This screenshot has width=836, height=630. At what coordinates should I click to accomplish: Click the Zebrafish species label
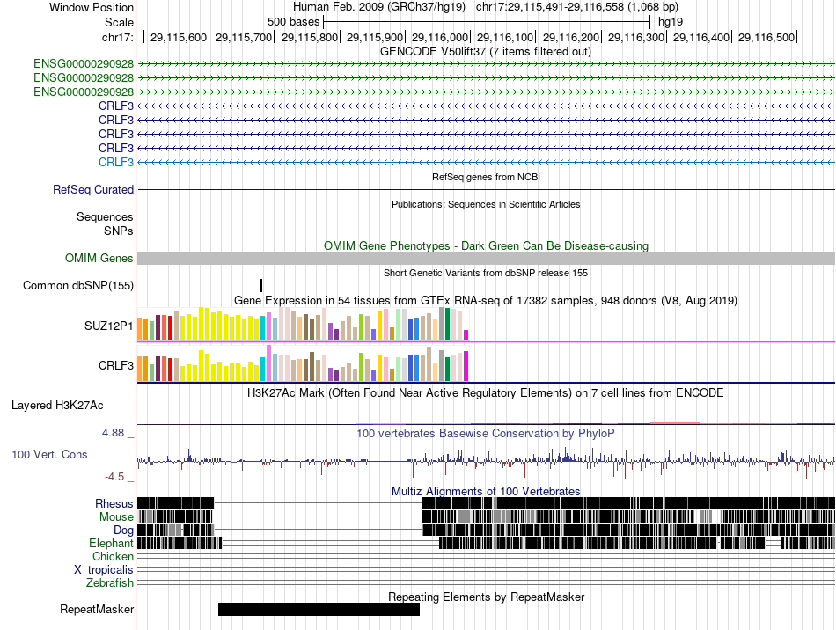(x=110, y=583)
